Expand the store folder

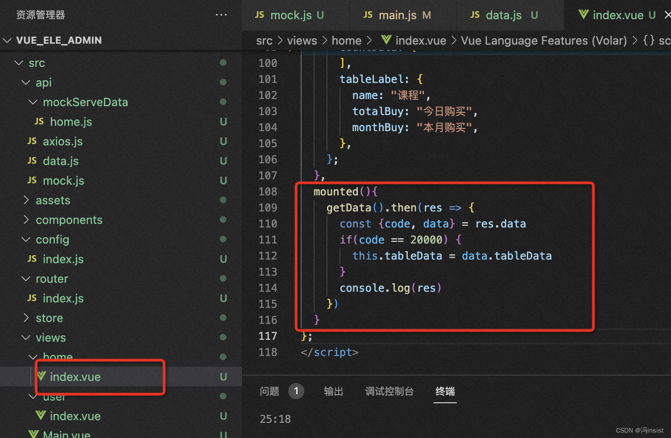(x=26, y=318)
